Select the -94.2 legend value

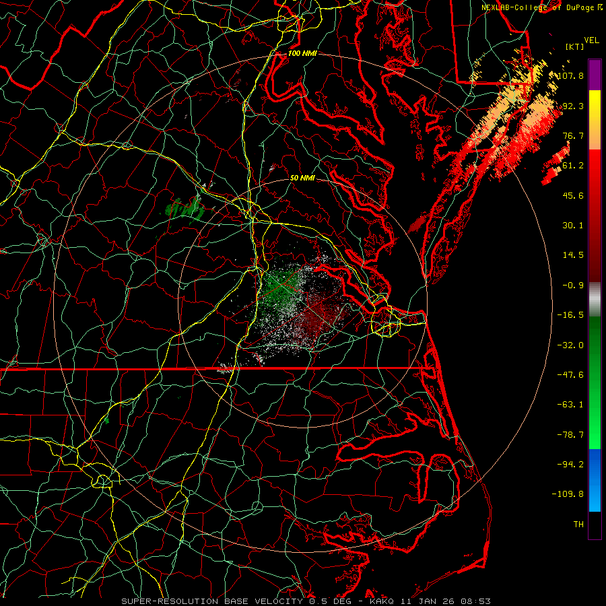(570, 464)
